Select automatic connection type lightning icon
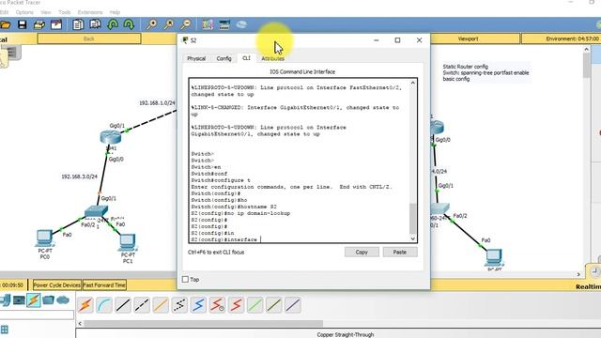 (x=85, y=305)
